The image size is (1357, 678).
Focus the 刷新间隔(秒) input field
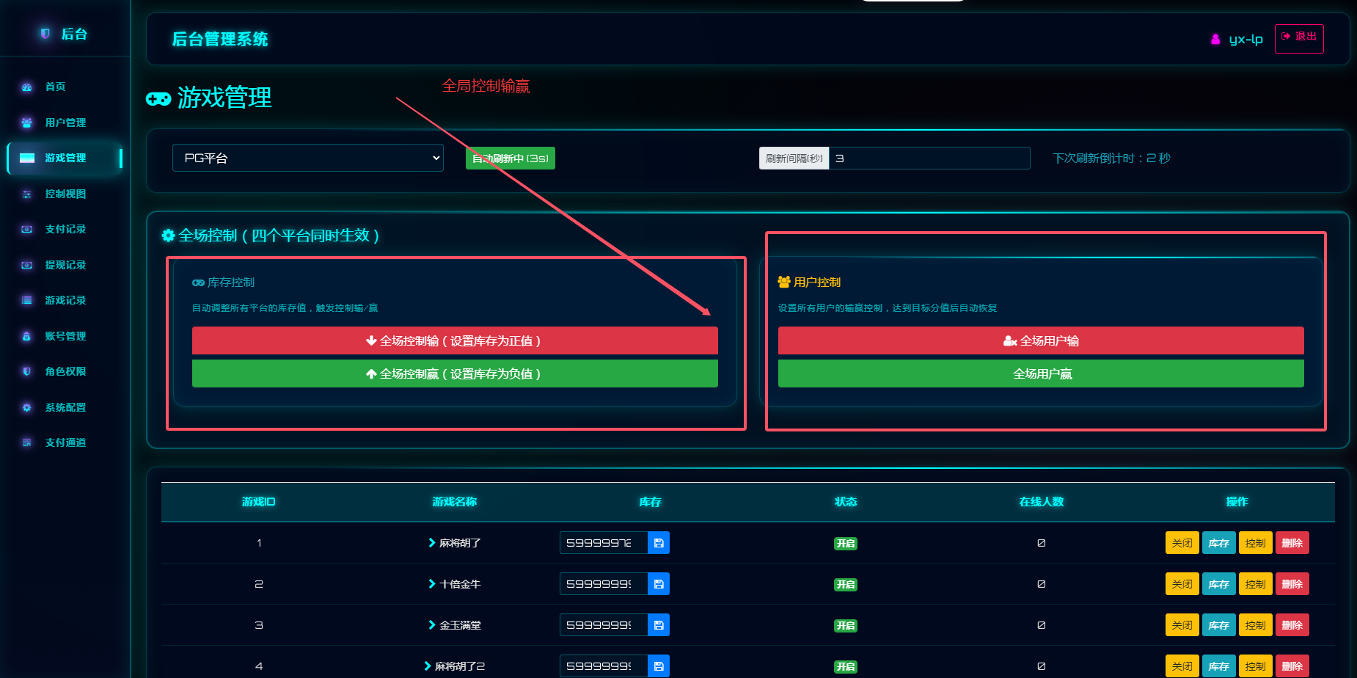click(929, 158)
